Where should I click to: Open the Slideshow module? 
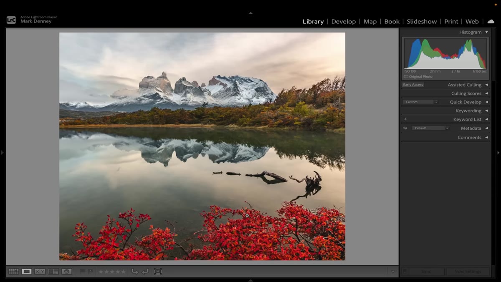(x=422, y=22)
